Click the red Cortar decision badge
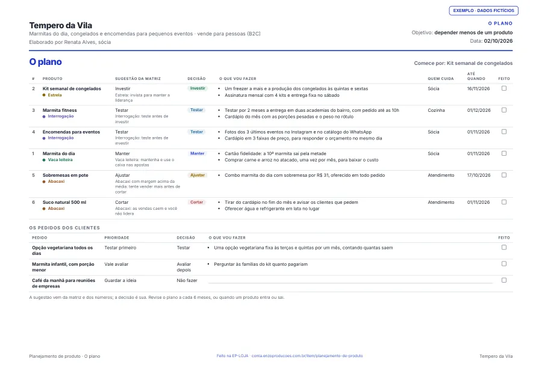 click(x=197, y=202)
